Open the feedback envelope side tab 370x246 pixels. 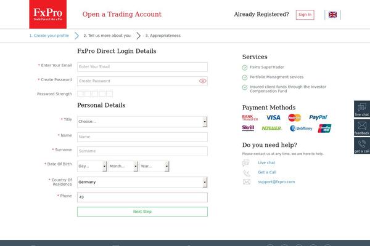[362, 127]
